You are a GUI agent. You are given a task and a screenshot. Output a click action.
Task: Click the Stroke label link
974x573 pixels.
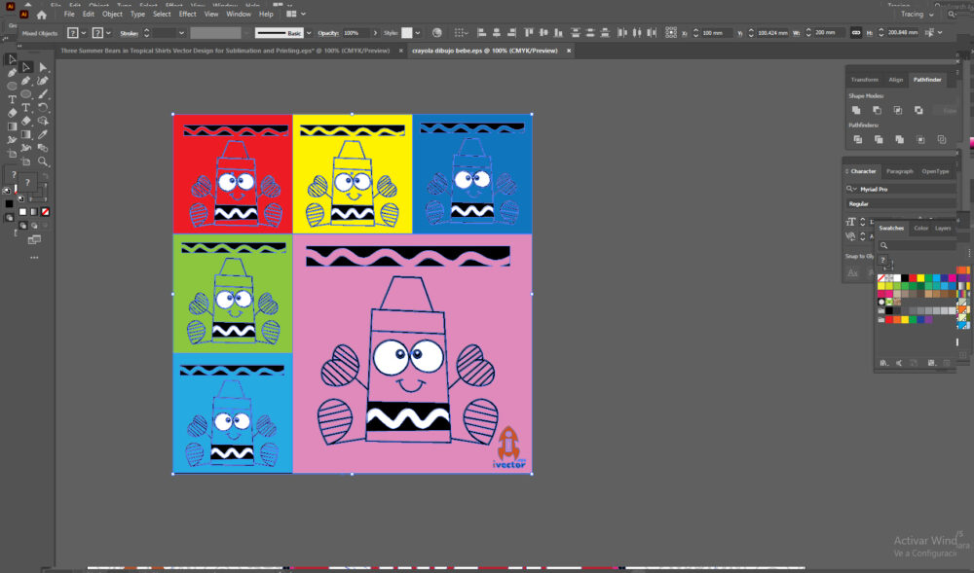point(130,33)
